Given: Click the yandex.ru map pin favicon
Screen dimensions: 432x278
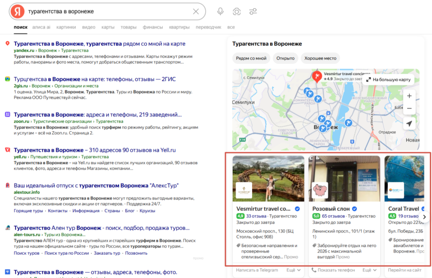Looking at the screenshot, I should (8, 44).
